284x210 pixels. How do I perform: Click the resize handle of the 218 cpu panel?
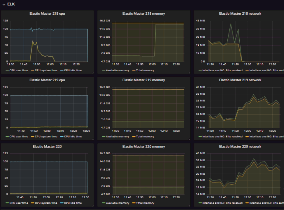tap(92, 72)
